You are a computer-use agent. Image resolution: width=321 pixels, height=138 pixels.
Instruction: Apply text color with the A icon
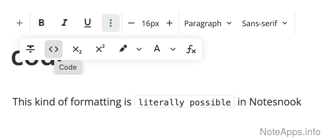(157, 49)
